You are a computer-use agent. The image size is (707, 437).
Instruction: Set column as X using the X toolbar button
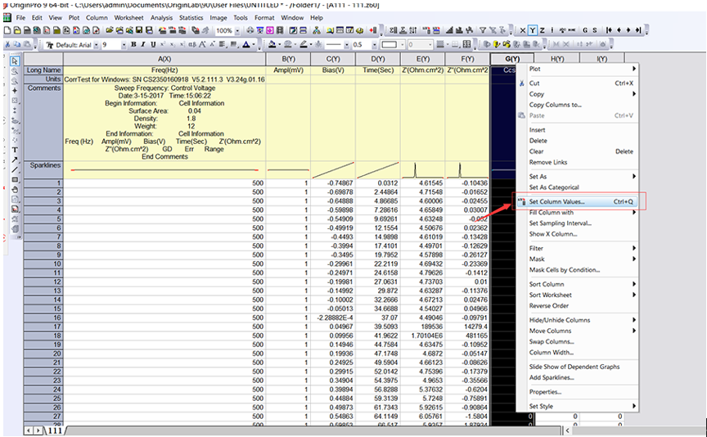coord(523,30)
